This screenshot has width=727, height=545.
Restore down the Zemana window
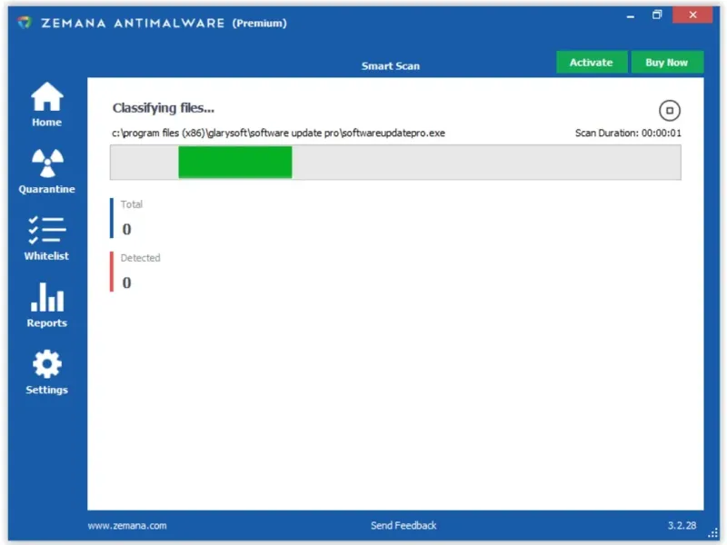point(657,15)
